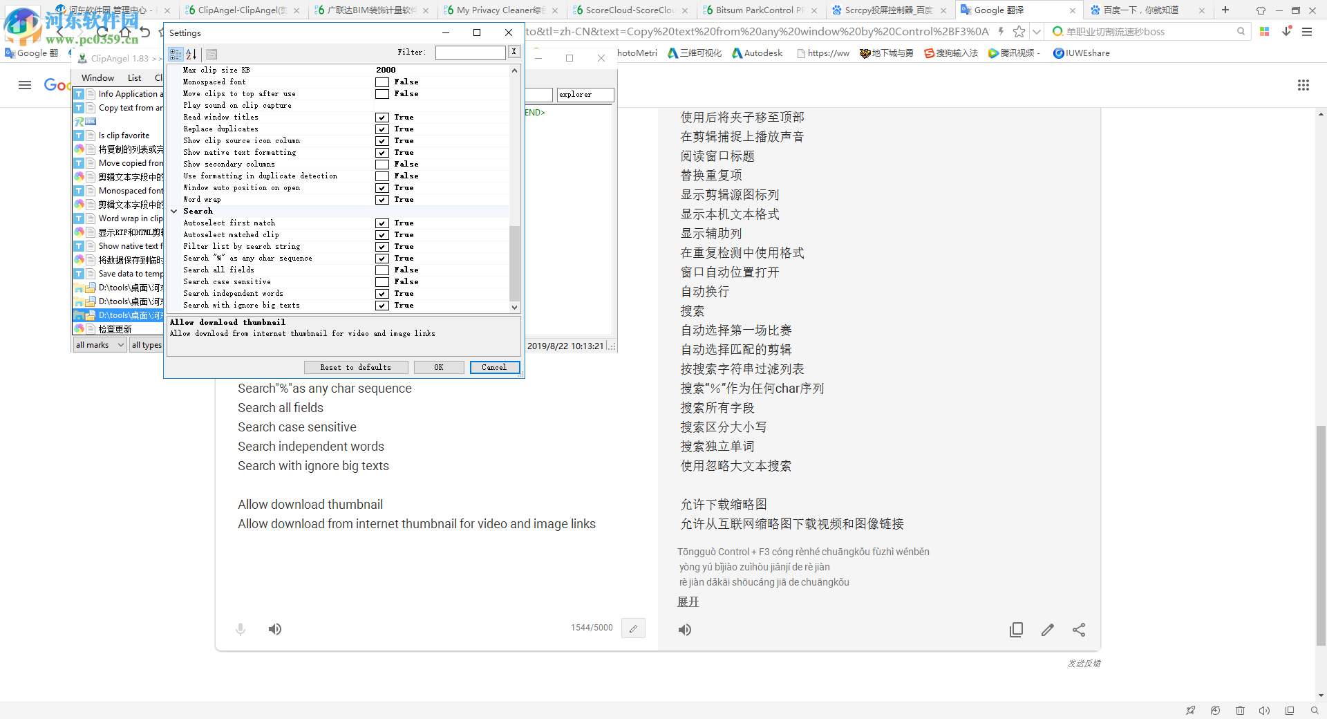Sort settings alphabetically with A-Z icon

(x=191, y=54)
